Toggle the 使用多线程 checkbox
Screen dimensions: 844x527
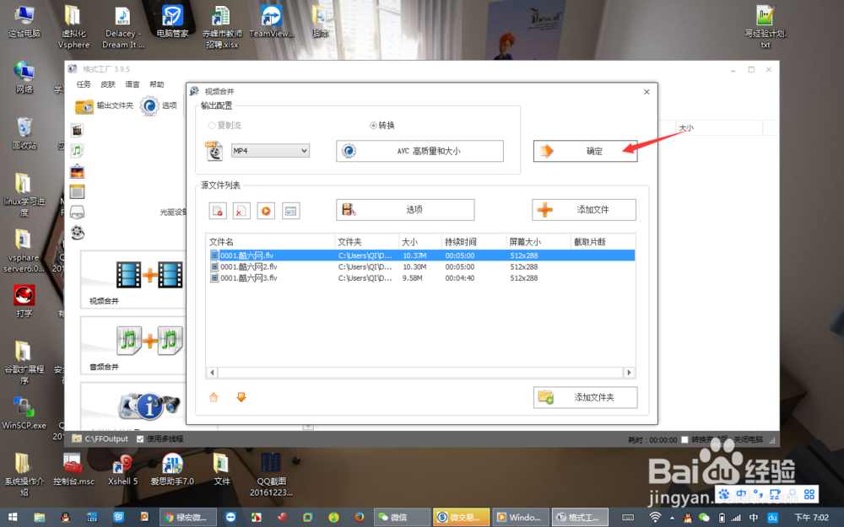point(140,438)
